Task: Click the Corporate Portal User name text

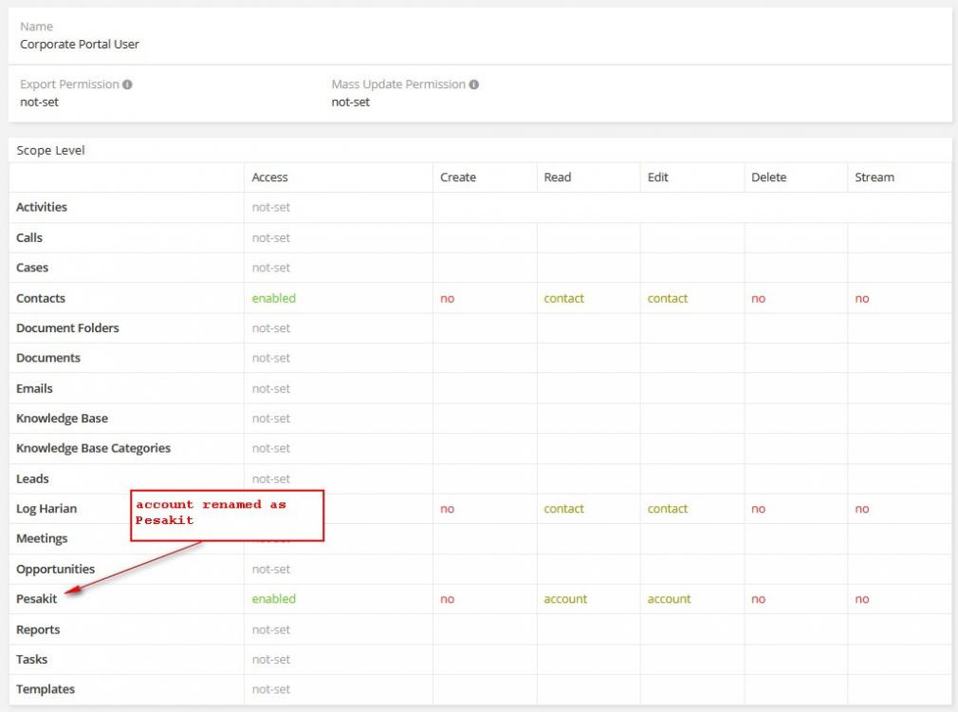Action: (x=80, y=44)
